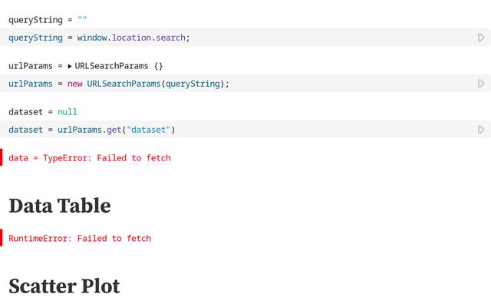Click the URLSearchParams {} output value
The image size is (491, 307).
[118, 66]
